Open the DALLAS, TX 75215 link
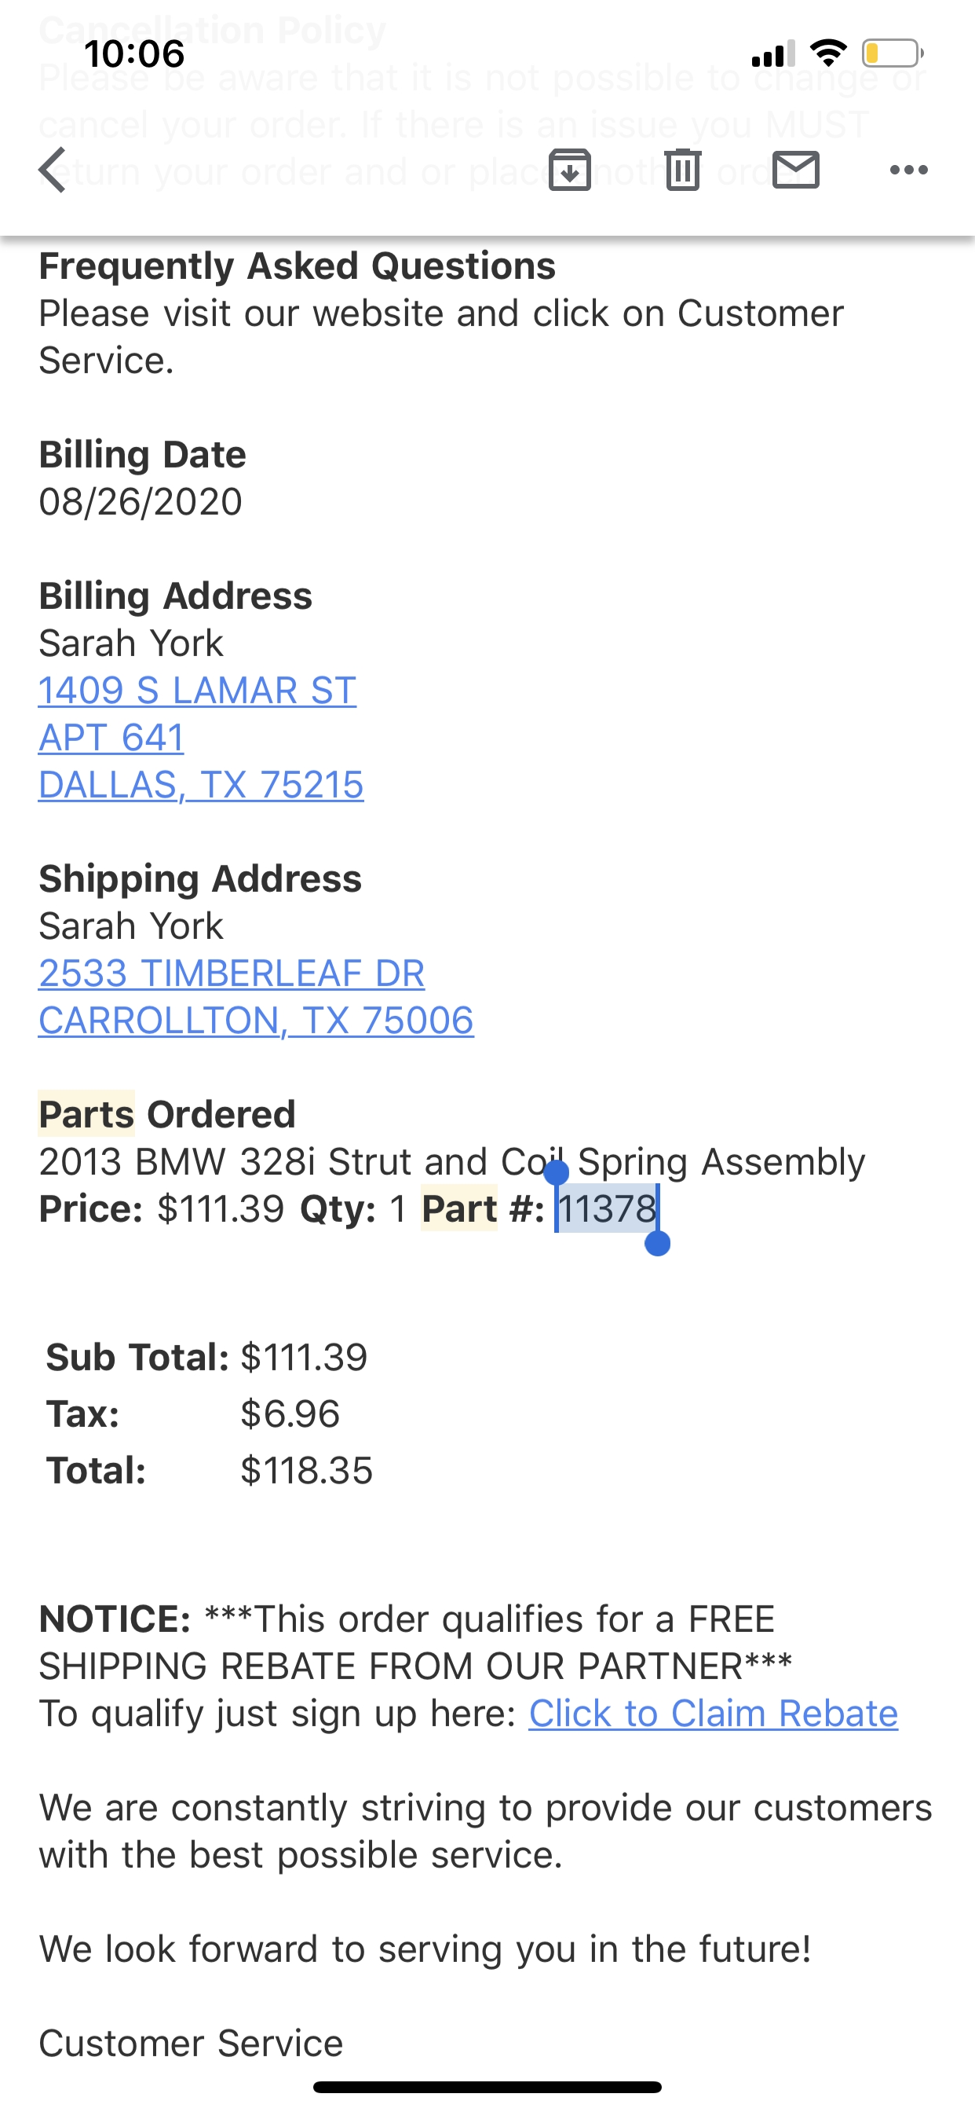This screenshot has width=975, height=2112. click(201, 785)
